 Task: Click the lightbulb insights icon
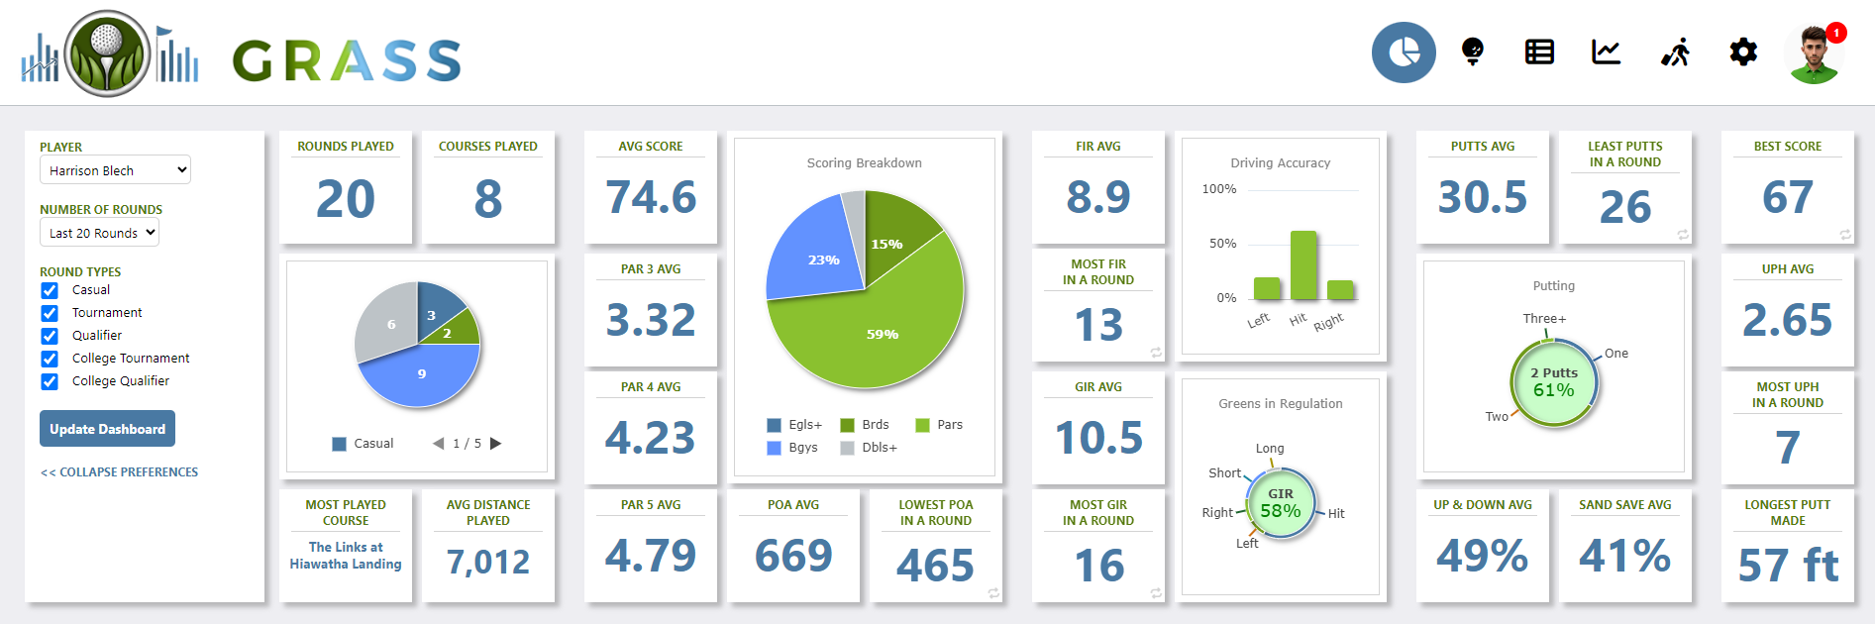[x=1473, y=52]
